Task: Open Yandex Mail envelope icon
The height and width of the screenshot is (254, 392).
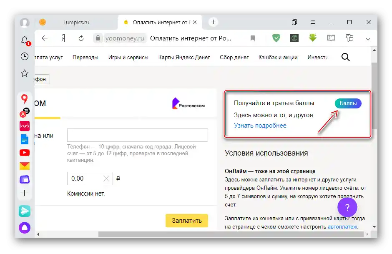Action: (x=25, y=166)
